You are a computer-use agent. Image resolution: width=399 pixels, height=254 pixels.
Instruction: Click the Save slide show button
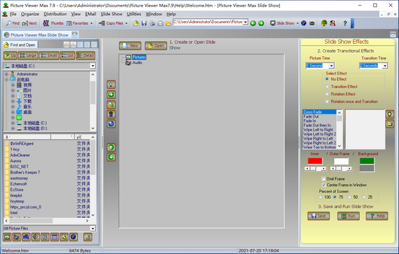coord(319,216)
